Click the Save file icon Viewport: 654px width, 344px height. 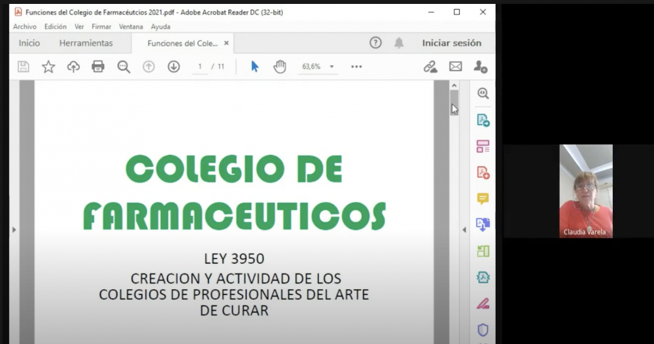click(x=24, y=67)
